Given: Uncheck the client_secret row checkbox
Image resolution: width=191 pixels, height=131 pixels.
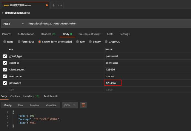Looking at the screenshot, I should [5, 69].
